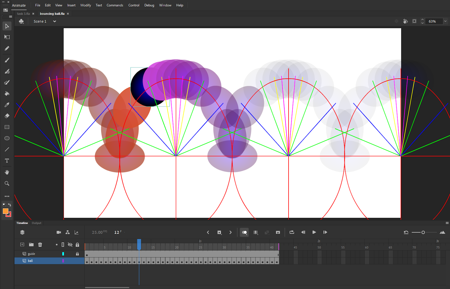Step back one frame
The image size is (450, 289).
(303, 232)
